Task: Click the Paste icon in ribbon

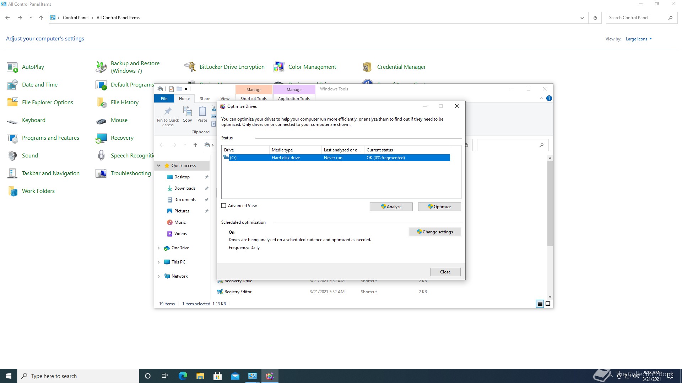Action: [x=202, y=114]
